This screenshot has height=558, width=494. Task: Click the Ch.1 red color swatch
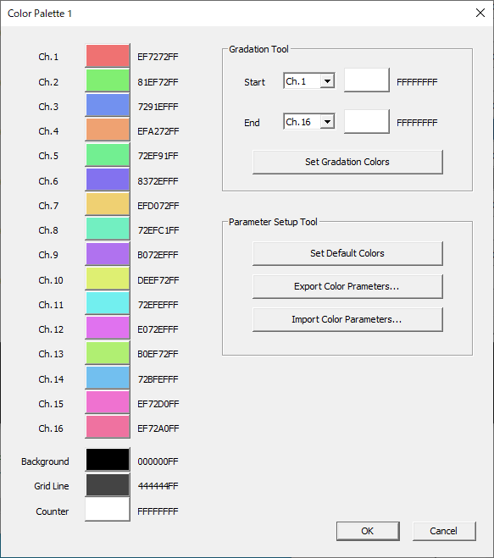click(x=108, y=56)
